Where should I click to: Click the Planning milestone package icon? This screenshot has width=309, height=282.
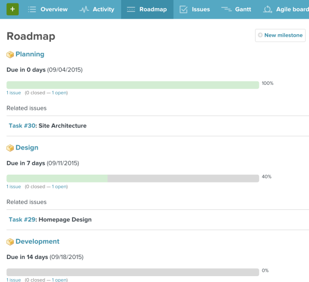point(10,54)
